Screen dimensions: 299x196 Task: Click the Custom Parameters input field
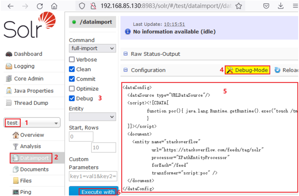tap(93, 176)
